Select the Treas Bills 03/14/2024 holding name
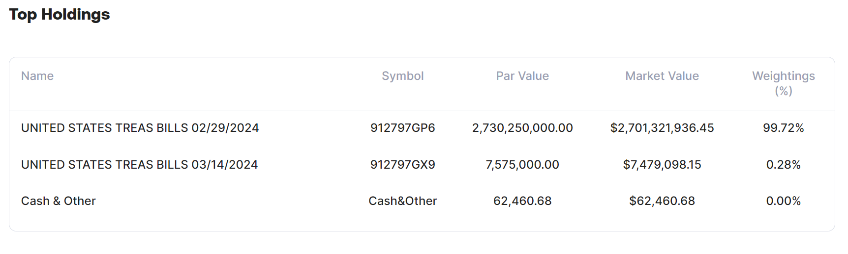The image size is (848, 254). (x=139, y=165)
